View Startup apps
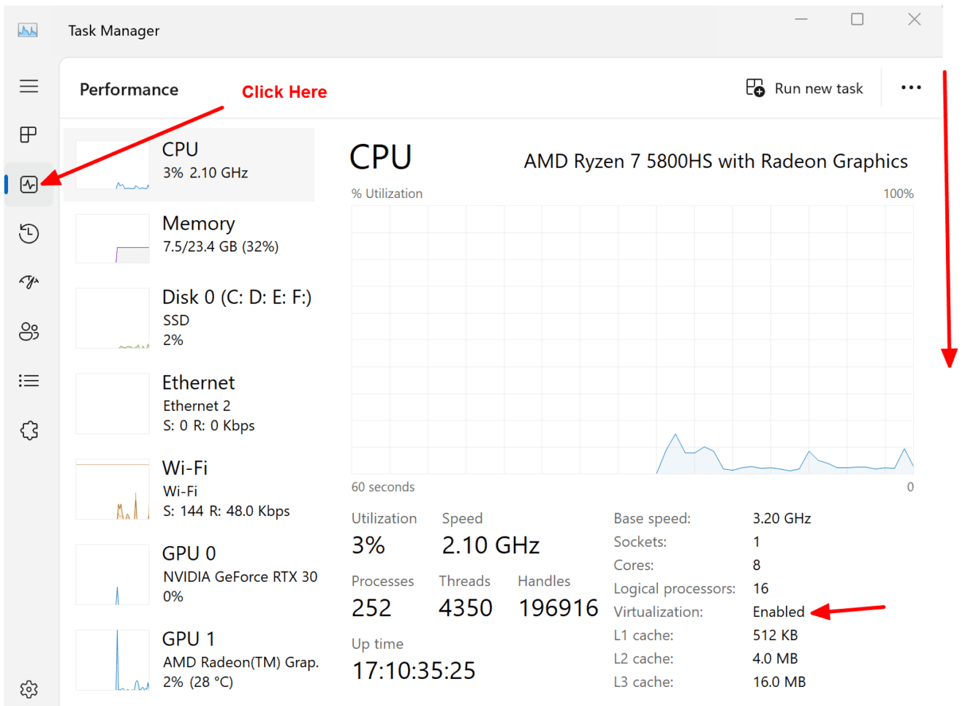The image size is (965, 706). coord(29,282)
